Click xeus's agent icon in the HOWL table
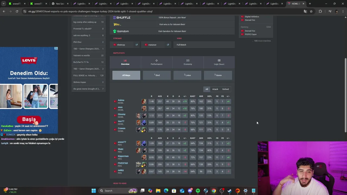 (x=144, y=109)
